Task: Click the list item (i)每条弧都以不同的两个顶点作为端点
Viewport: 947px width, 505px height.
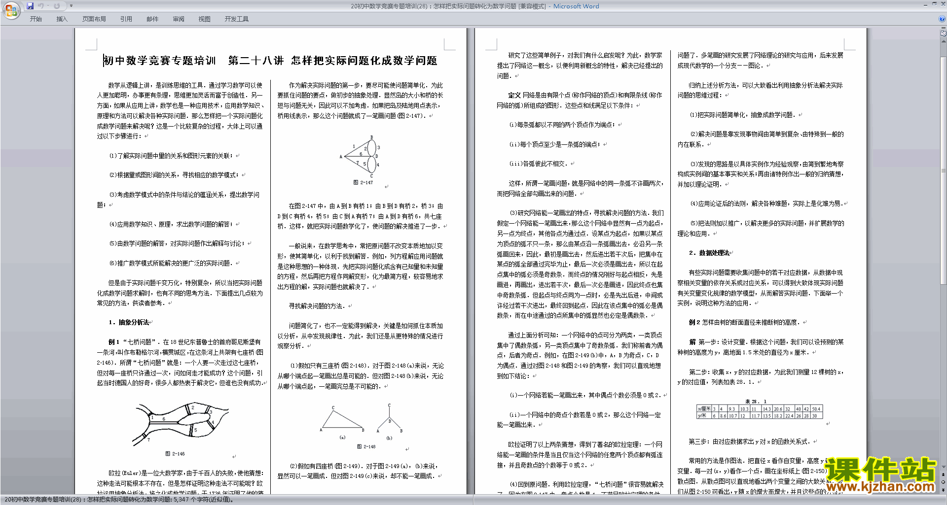Action: pyautogui.click(x=562, y=125)
